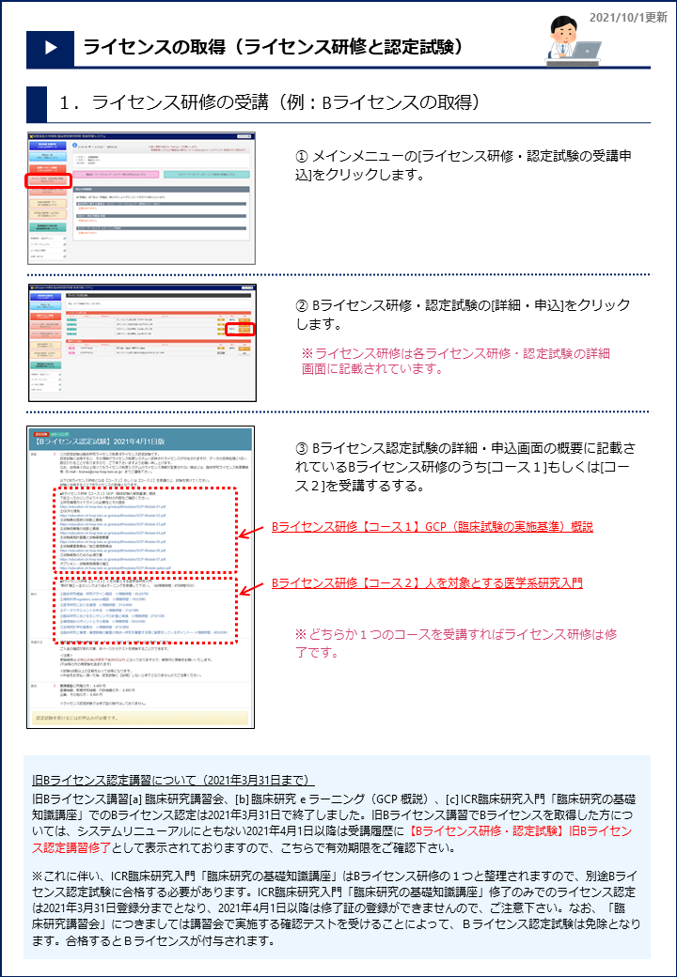Click underlined heading 旧Bライセンス認定講習について
The height and width of the screenshot is (977, 677).
(173, 781)
